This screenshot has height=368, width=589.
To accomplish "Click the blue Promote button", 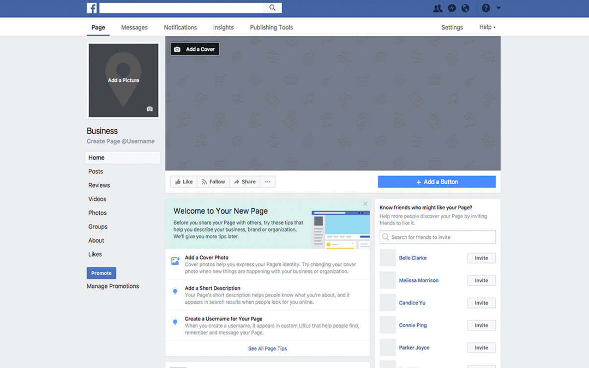I will click(101, 273).
